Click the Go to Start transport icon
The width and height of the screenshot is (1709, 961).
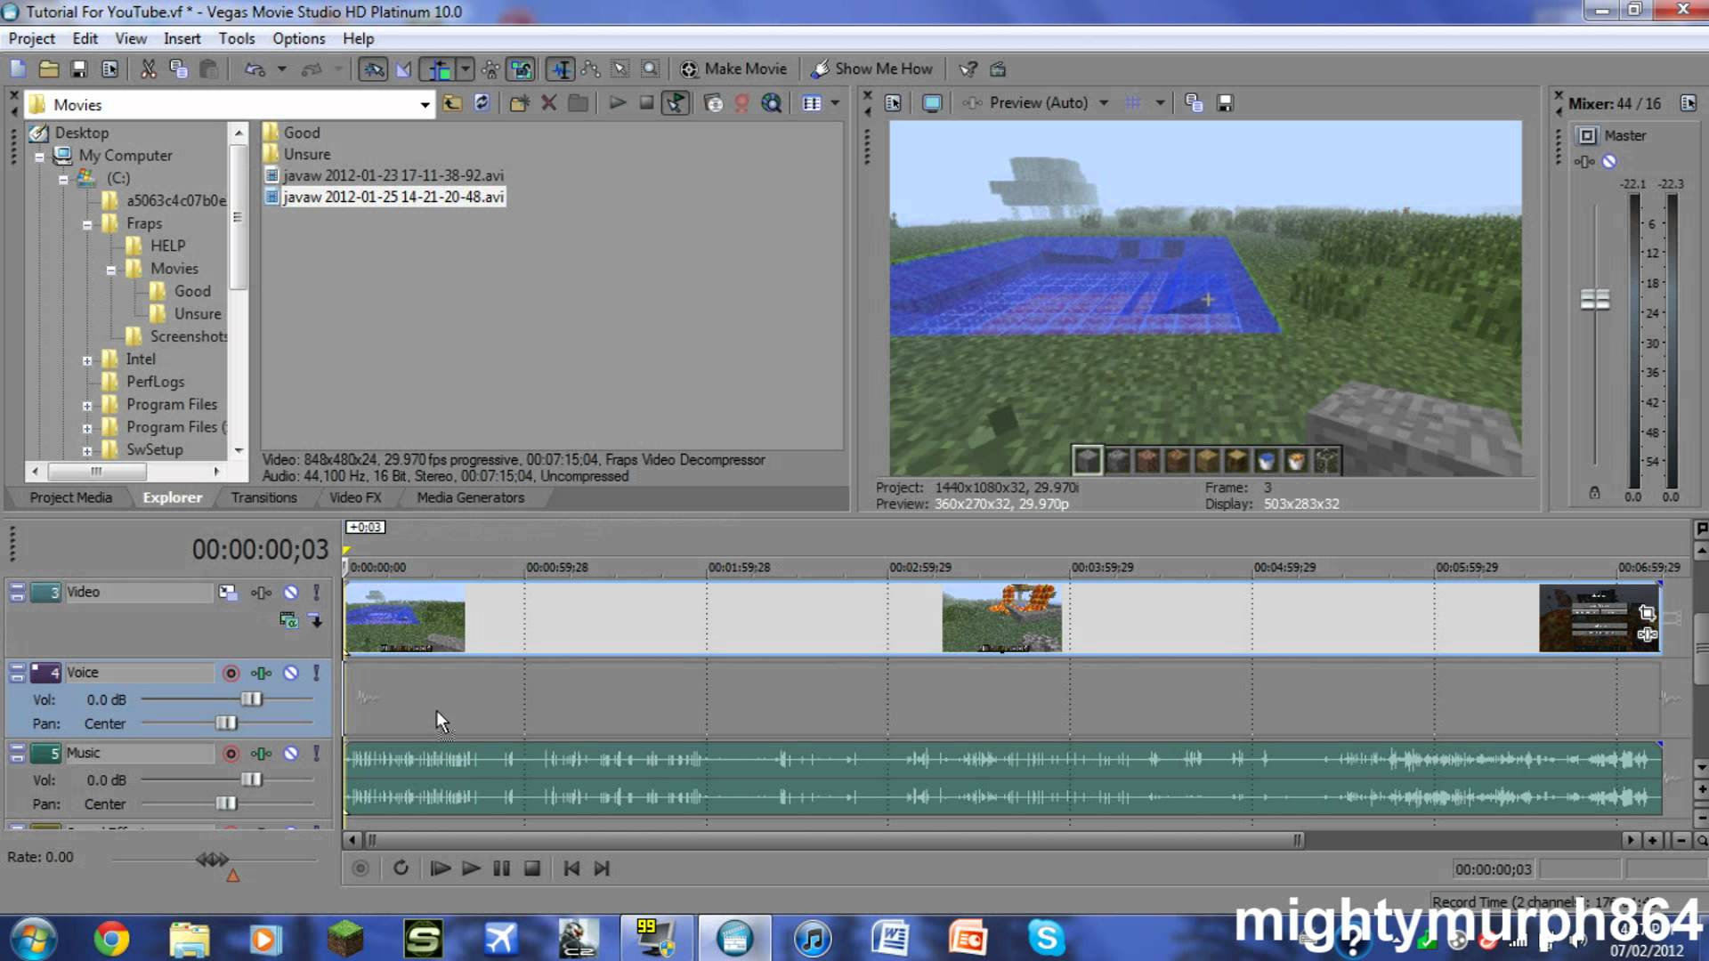pos(571,868)
